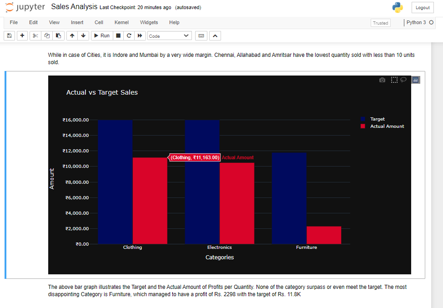This screenshot has height=308, width=443.
Task: Click the Logout button
Action: pyautogui.click(x=423, y=8)
